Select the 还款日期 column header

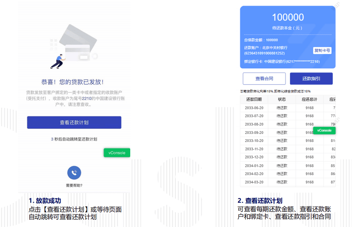click(x=254, y=99)
